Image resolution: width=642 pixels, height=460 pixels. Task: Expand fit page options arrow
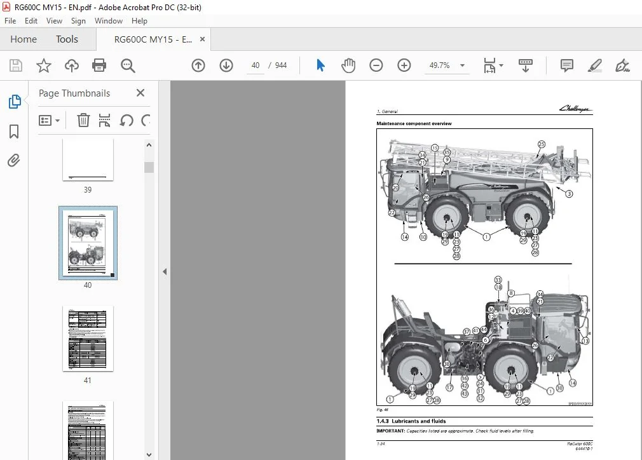(501, 65)
